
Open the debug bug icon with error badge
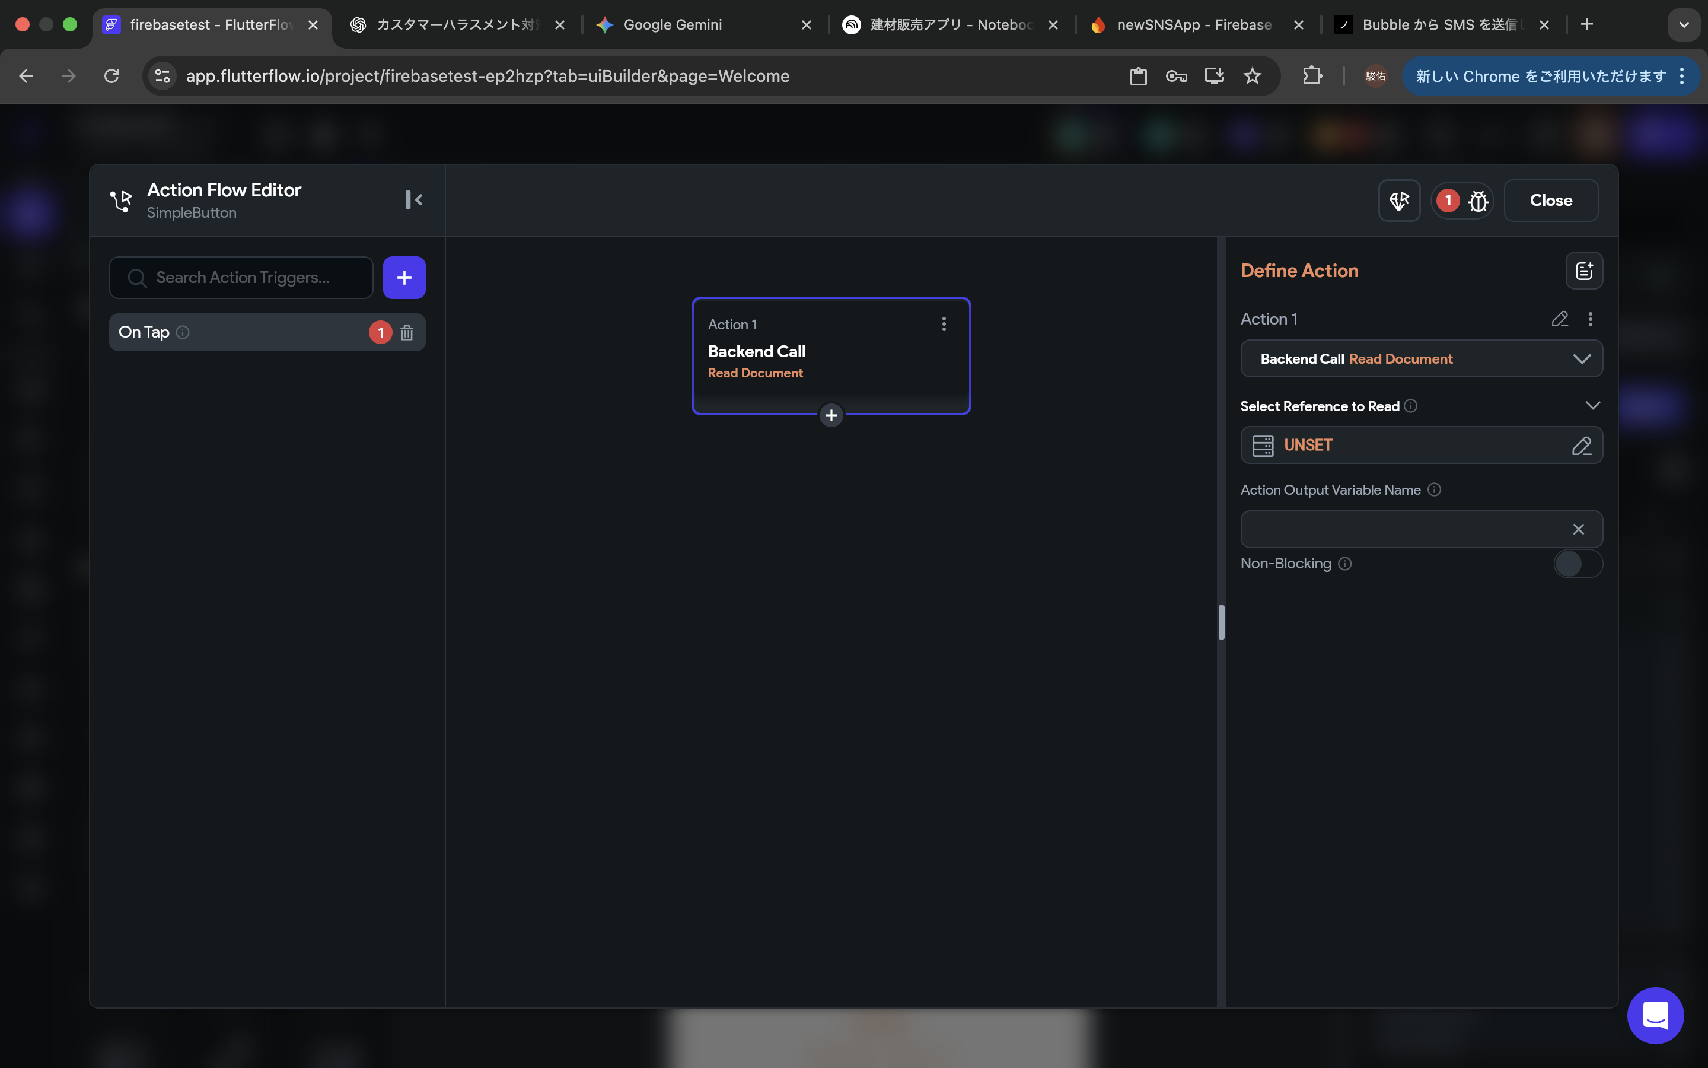coord(1478,201)
